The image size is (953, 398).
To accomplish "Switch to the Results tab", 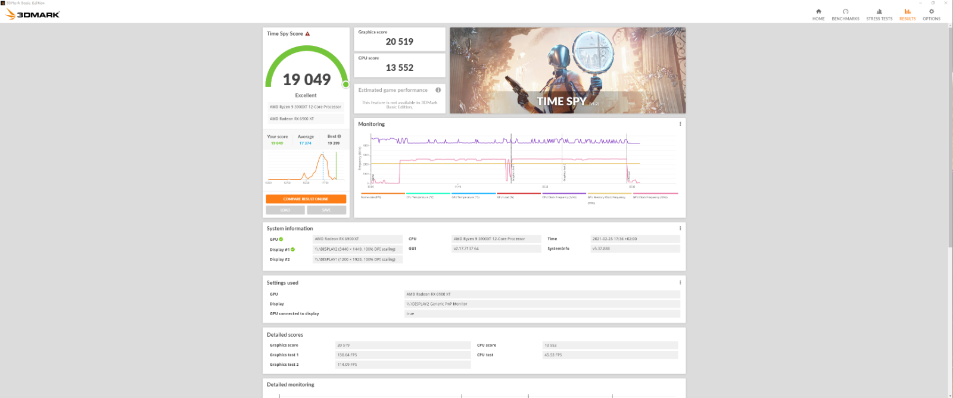I will click(907, 15).
